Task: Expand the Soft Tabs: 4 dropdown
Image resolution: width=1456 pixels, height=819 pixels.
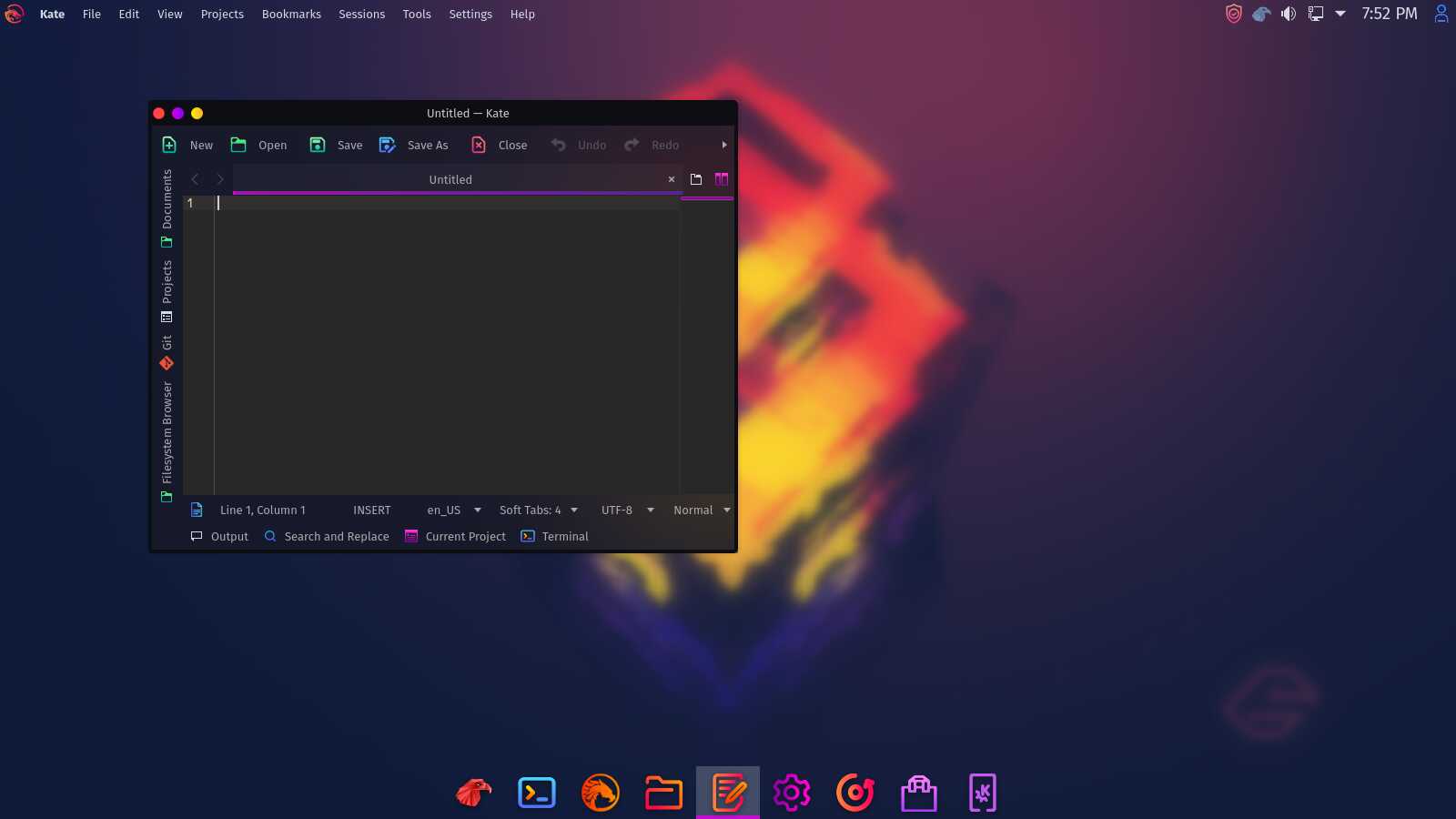Action: coord(538,510)
